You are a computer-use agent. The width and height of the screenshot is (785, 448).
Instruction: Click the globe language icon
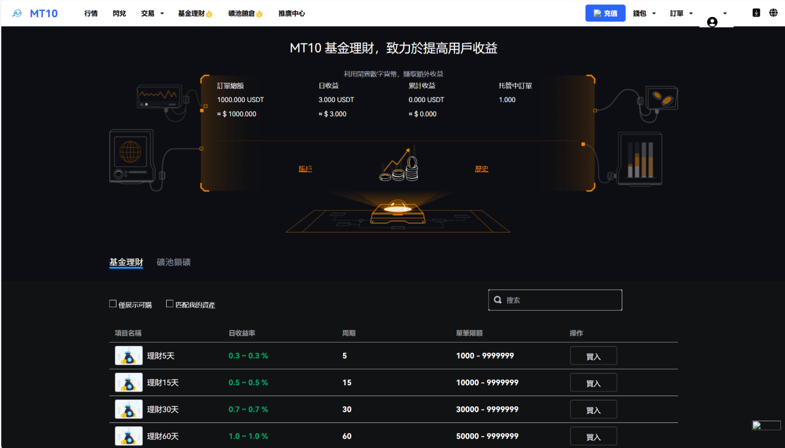point(773,13)
